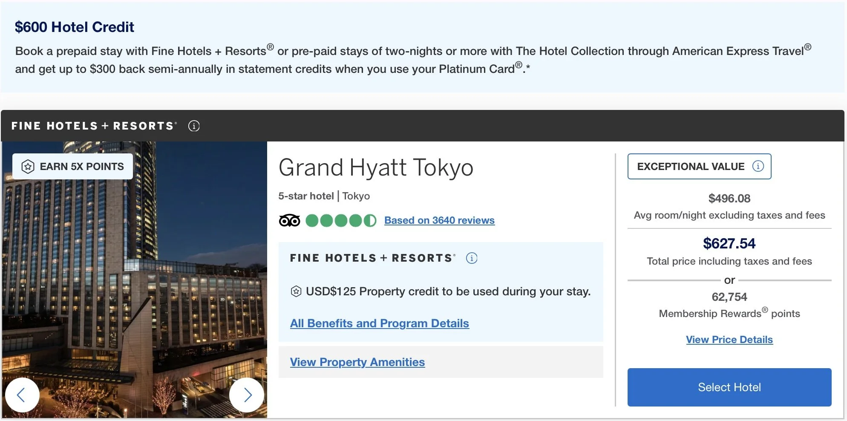
Task: Click the Tripadvisor rating circles
Action: coord(341,220)
